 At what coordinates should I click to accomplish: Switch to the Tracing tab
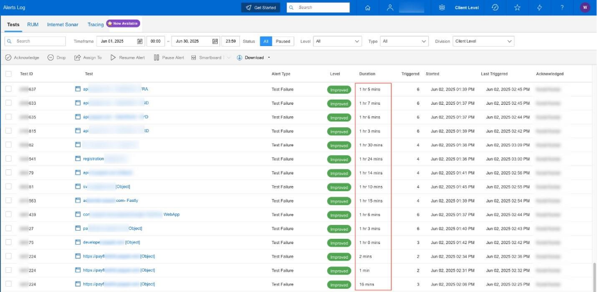[95, 24]
